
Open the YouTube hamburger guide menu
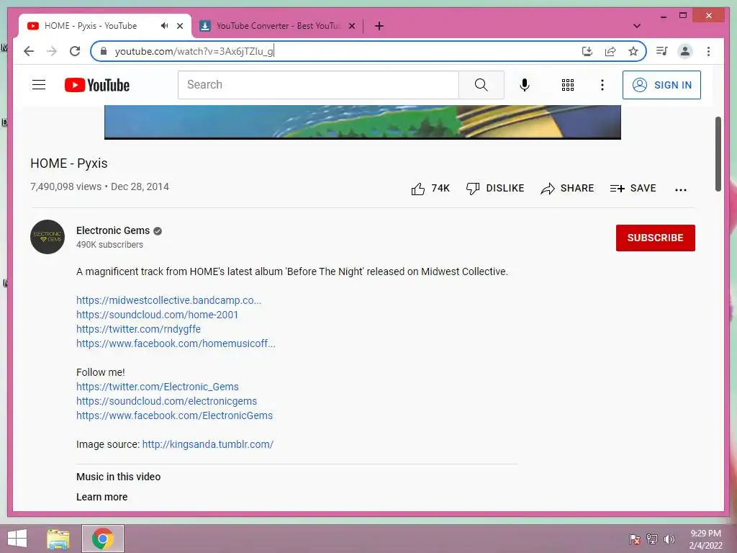39,85
